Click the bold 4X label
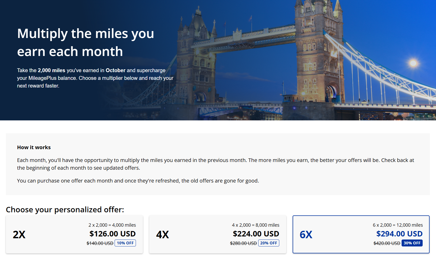This screenshot has height=258, width=436. [162, 234]
